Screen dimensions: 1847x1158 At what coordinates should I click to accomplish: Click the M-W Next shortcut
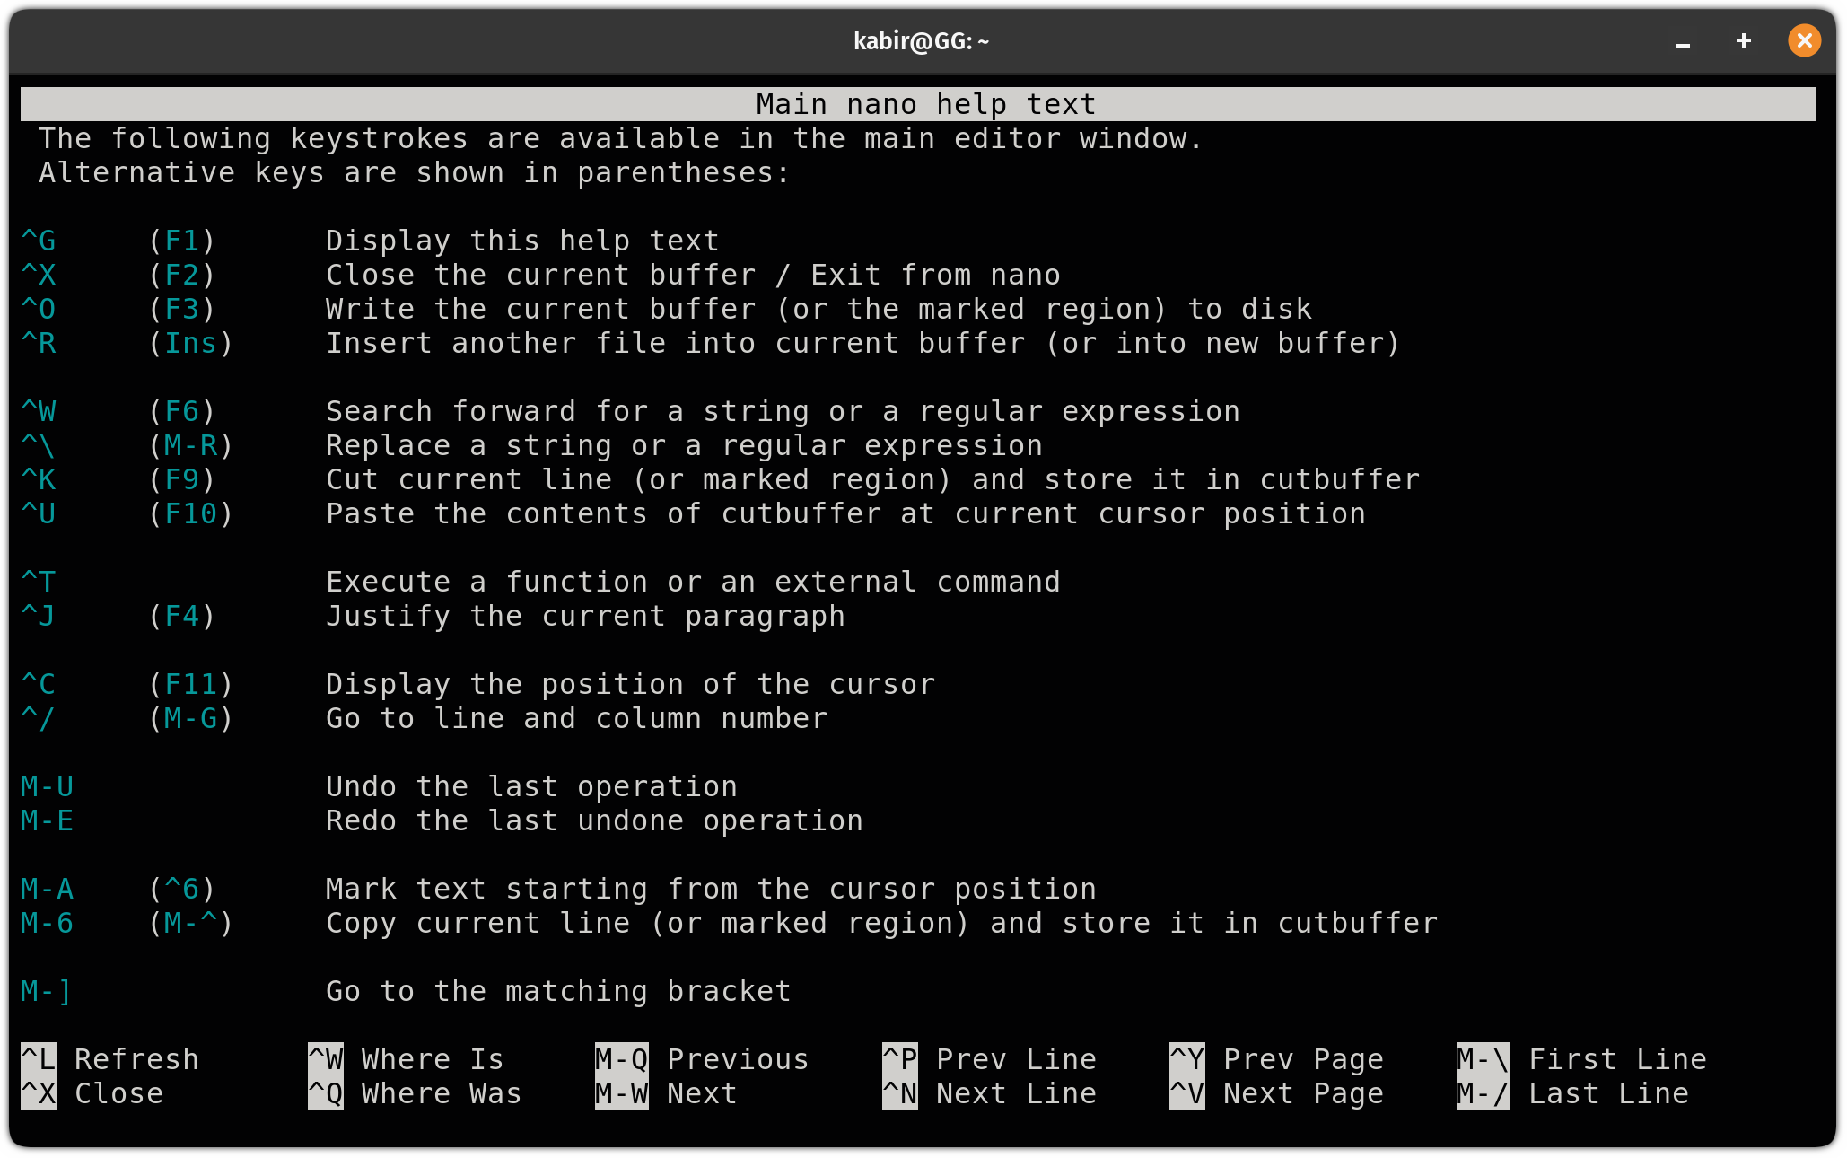(665, 1093)
